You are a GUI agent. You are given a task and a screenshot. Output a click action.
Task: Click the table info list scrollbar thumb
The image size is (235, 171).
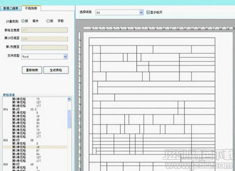[x=69, y=119]
